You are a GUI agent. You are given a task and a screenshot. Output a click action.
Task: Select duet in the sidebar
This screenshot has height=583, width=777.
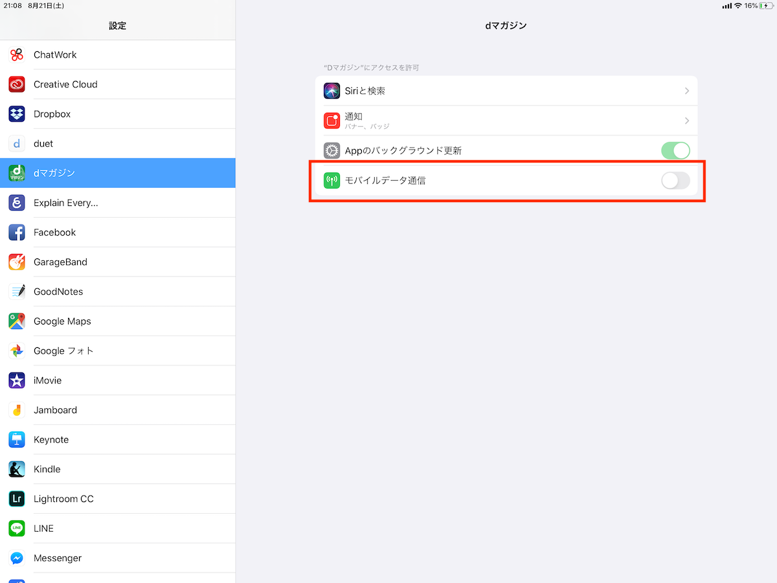118,143
